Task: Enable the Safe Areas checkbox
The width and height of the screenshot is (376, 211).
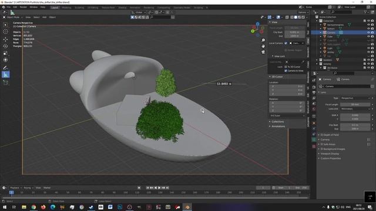Action: click(x=322, y=144)
